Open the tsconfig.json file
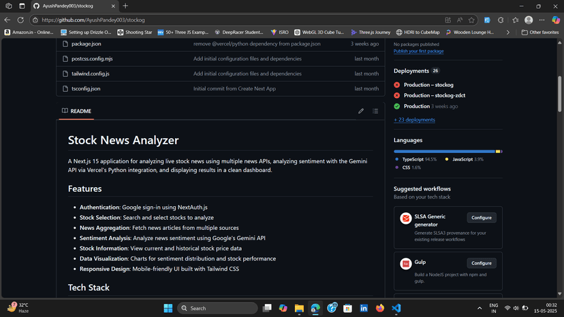Image resolution: width=564 pixels, height=317 pixels. [86, 88]
